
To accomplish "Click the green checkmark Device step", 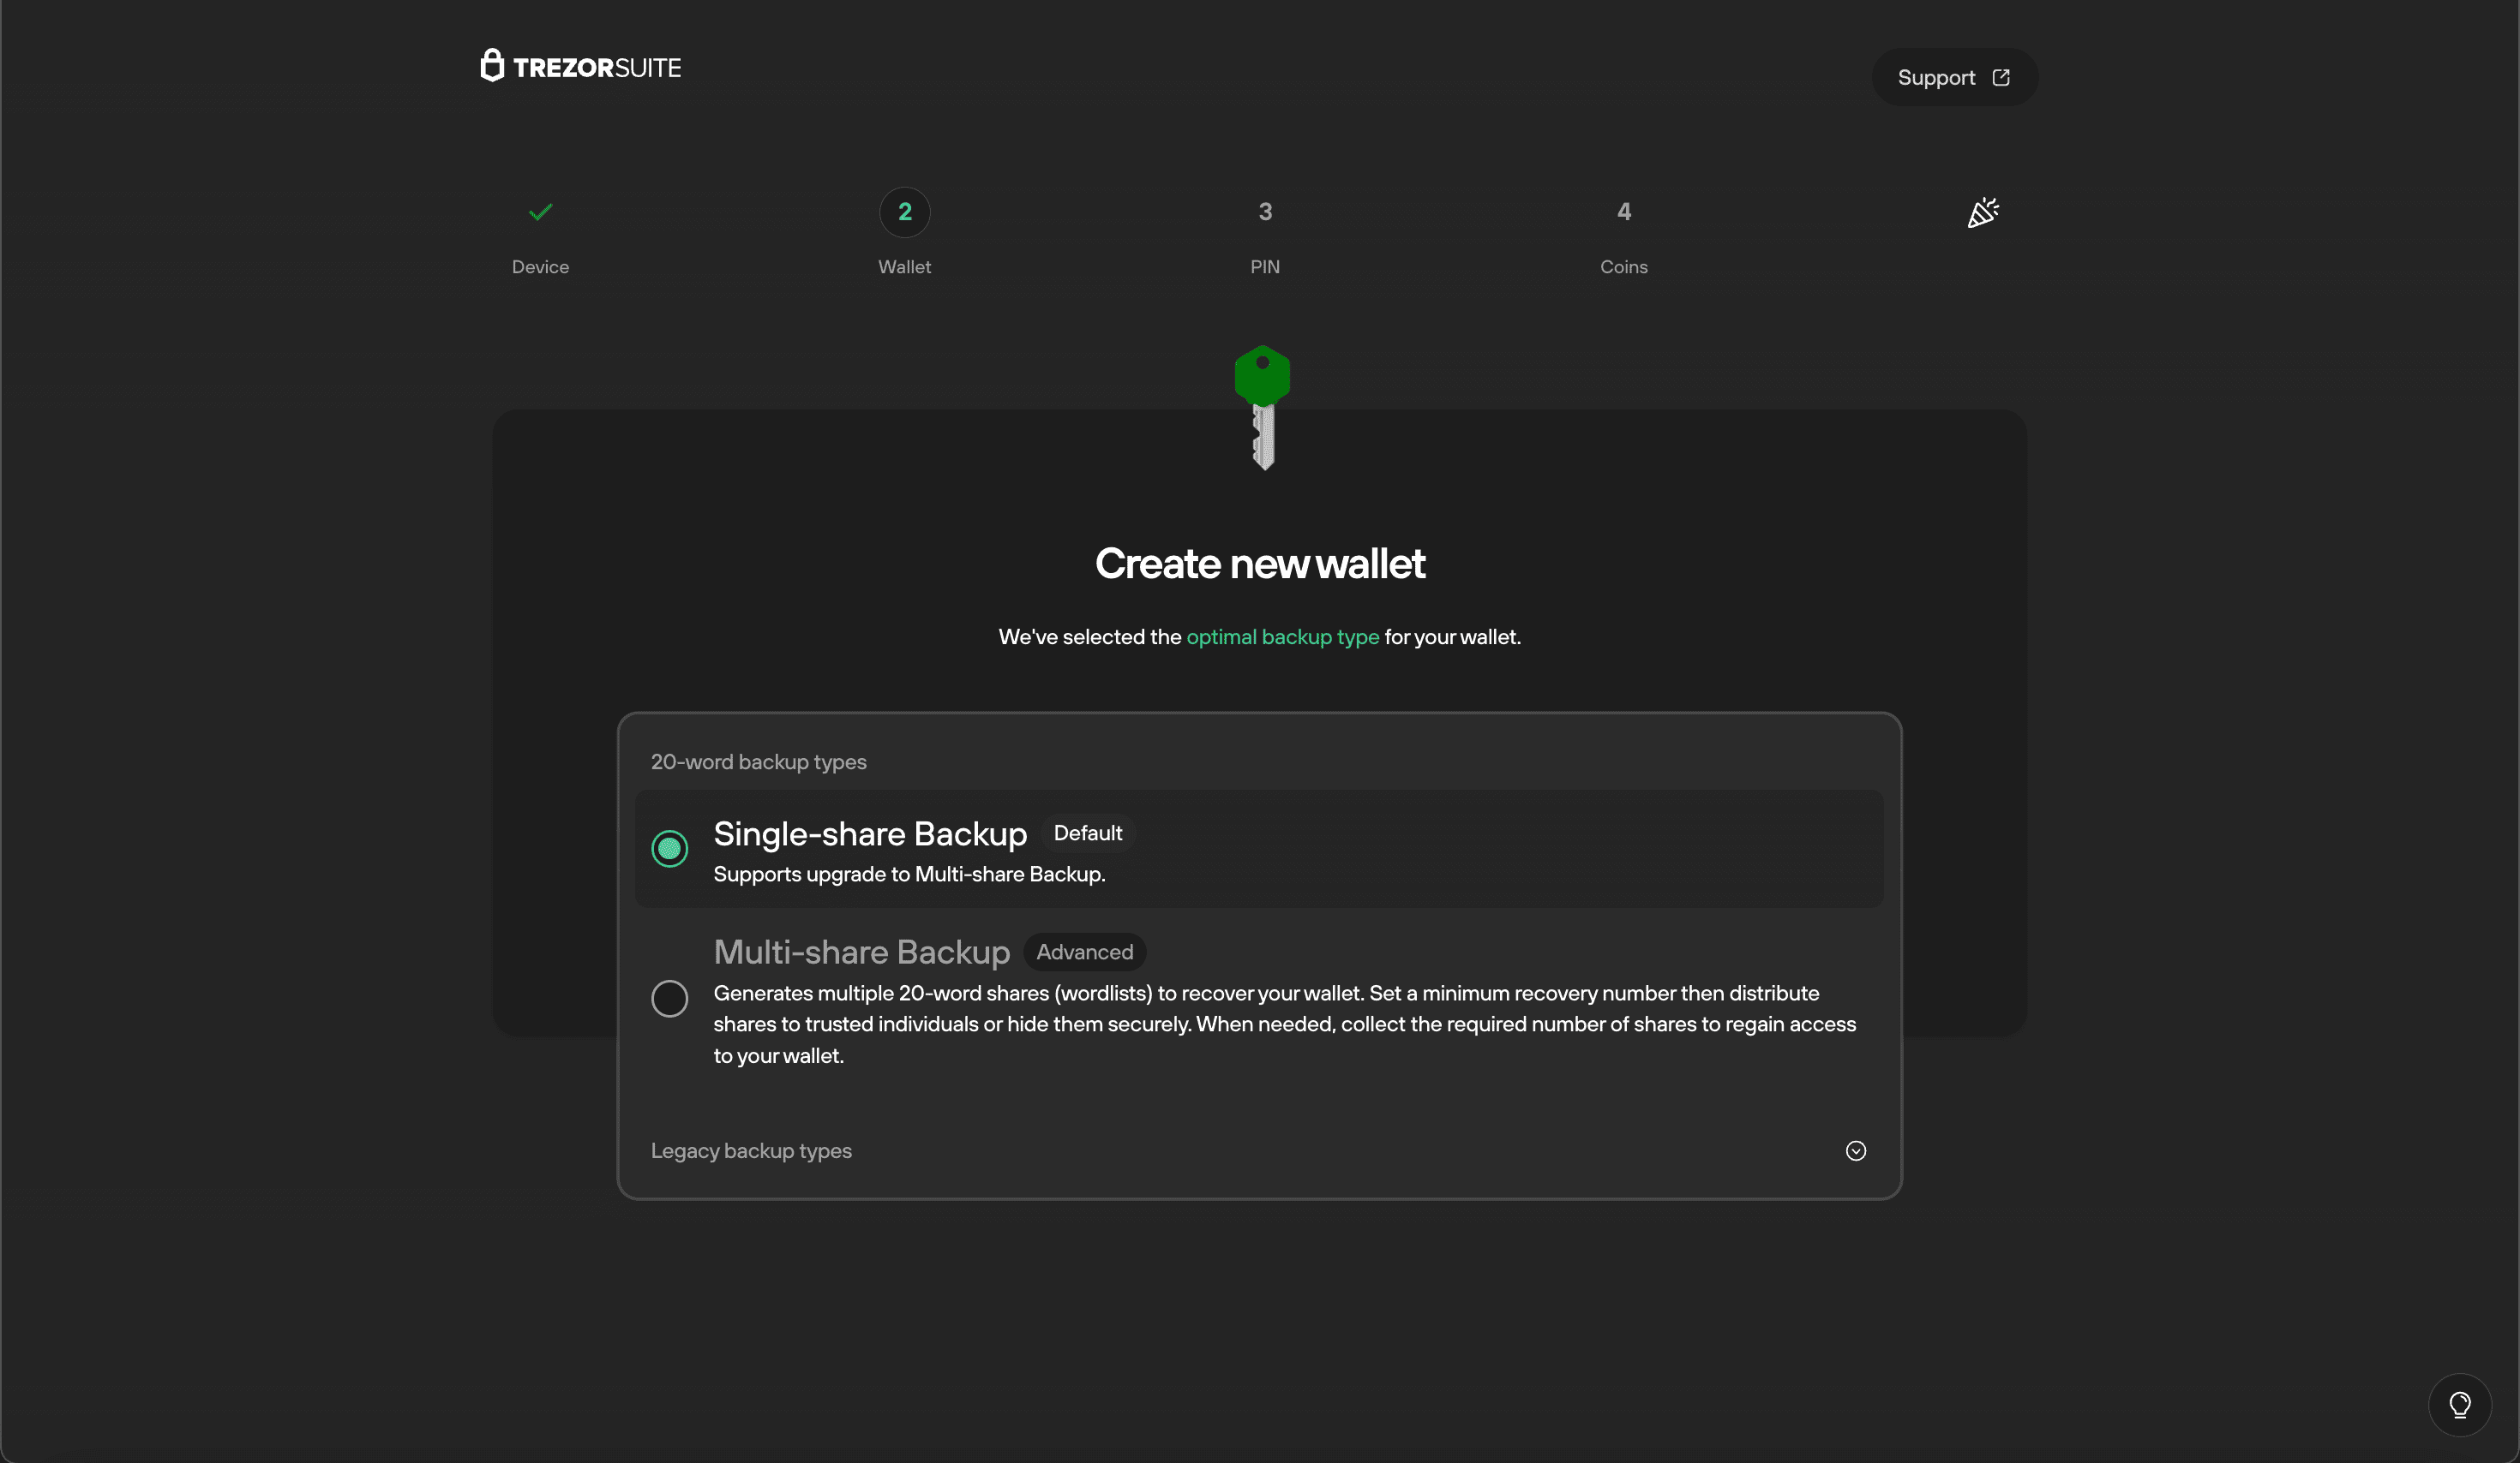I will coord(540,212).
